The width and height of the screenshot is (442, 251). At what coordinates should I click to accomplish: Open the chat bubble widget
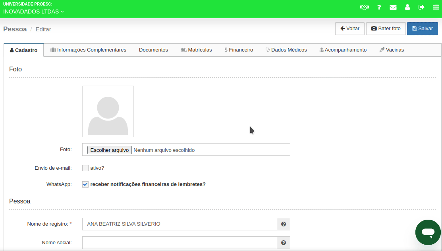[428, 232]
